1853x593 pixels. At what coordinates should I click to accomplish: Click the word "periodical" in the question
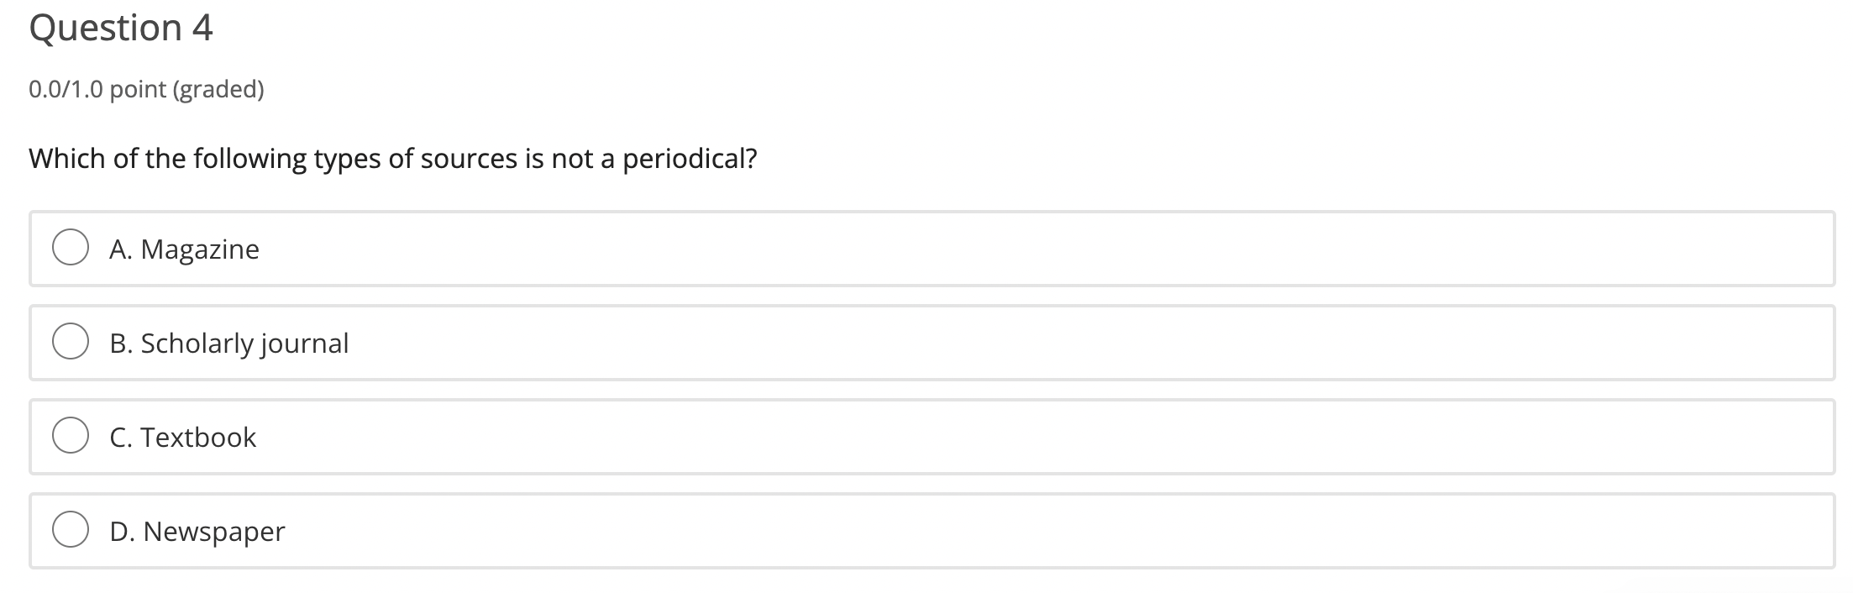pos(688,158)
